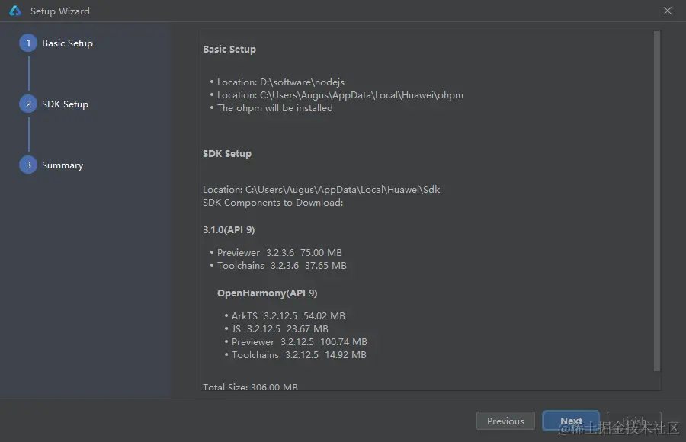Go to SDK Setup step label
This screenshot has width=686, height=442.
click(x=66, y=104)
